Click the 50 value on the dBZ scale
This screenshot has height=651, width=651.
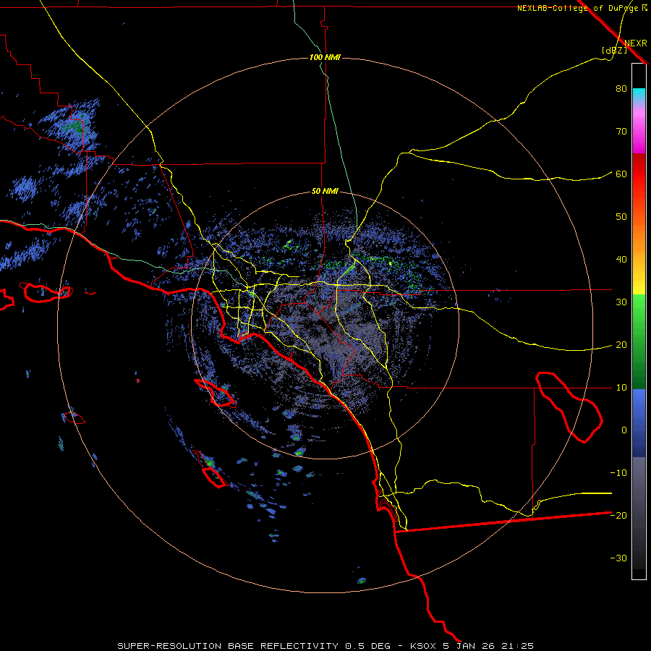coord(621,217)
